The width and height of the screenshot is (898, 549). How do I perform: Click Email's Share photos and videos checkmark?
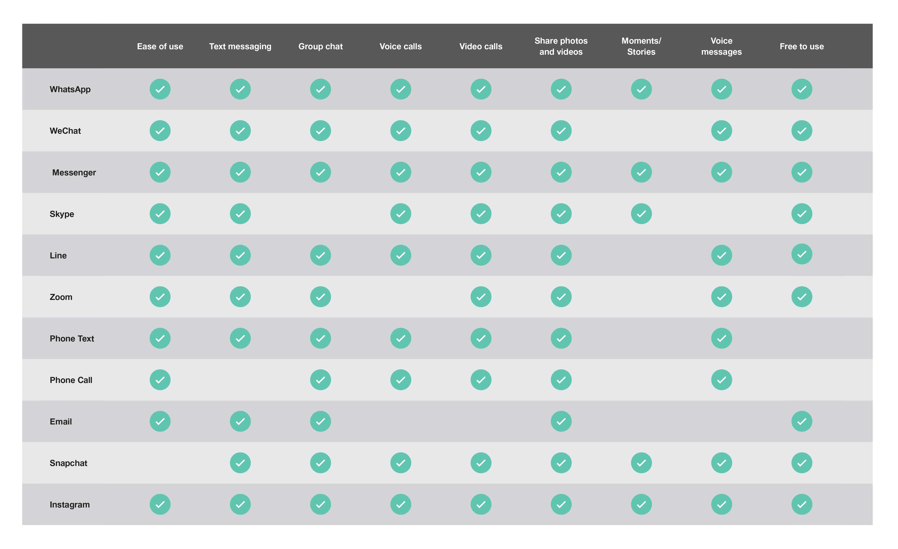coord(561,421)
